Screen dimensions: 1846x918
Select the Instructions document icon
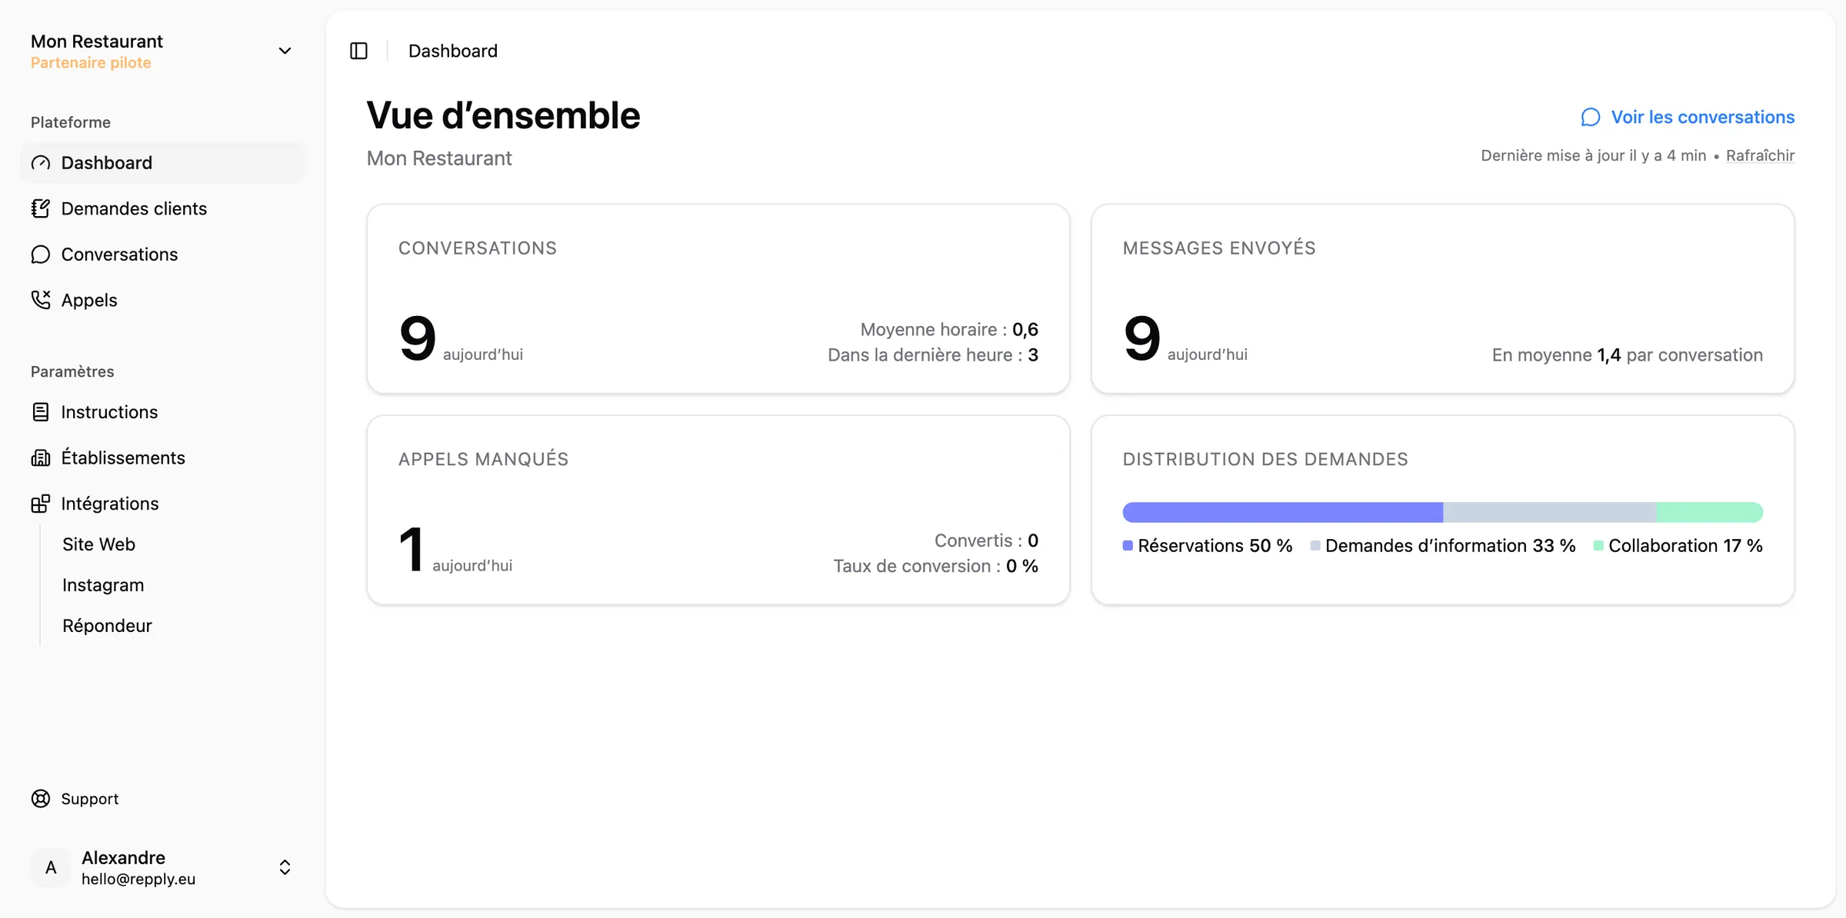click(41, 412)
